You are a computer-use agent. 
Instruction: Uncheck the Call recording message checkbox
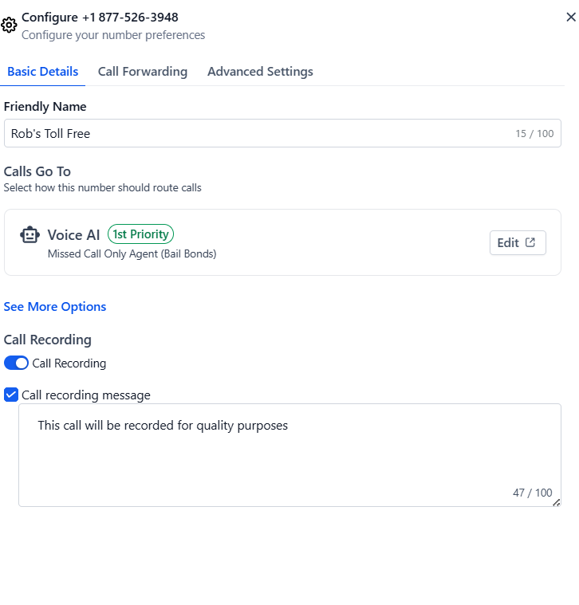point(11,395)
